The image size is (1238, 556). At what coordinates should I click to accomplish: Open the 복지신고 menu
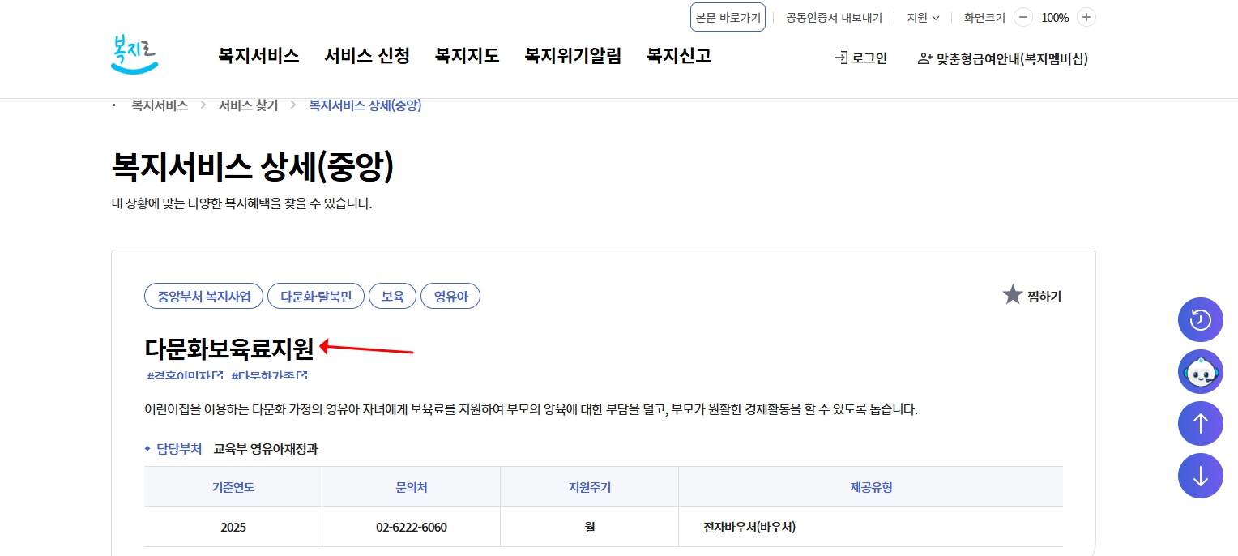[x=678, y=56]
